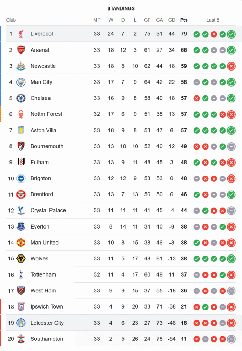The height and width of the screenshot is (351, 242).
Task: Click the Southampton club crest icon
Action: click(x=21, y=339)
